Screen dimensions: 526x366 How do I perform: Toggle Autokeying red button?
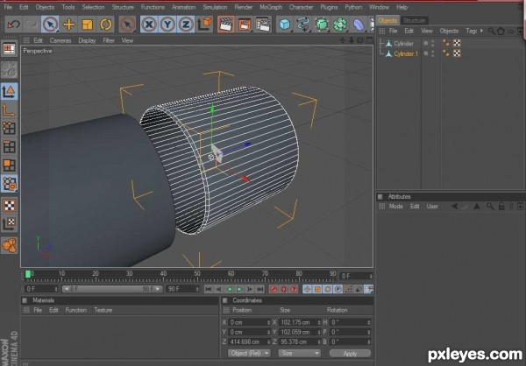click(x=284, y=289)
